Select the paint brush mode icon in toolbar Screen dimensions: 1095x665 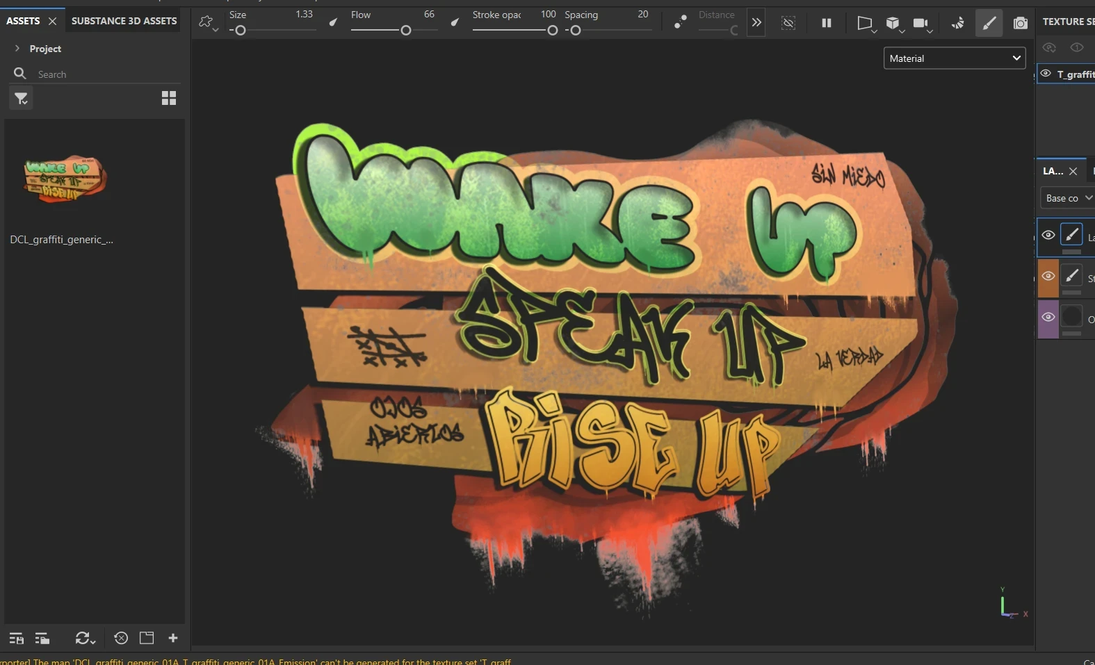pos(989,23)
